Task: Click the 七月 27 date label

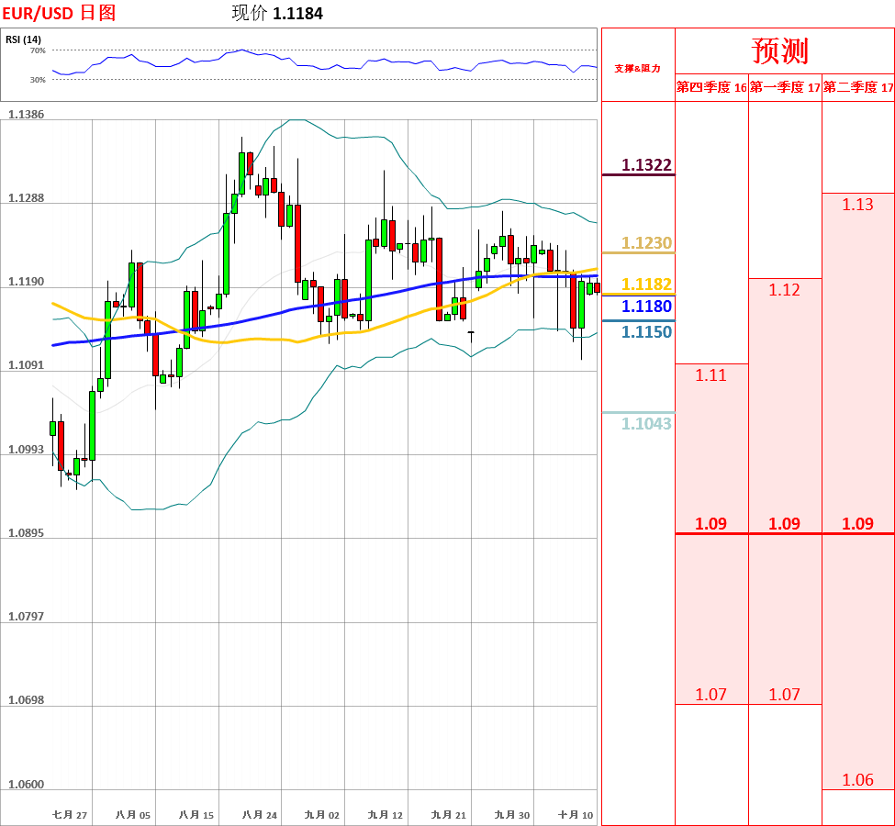Action: tap(70, 815)
